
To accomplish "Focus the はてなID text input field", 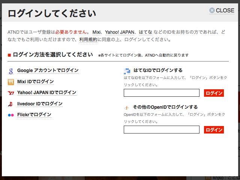I will tap(161, 93).
